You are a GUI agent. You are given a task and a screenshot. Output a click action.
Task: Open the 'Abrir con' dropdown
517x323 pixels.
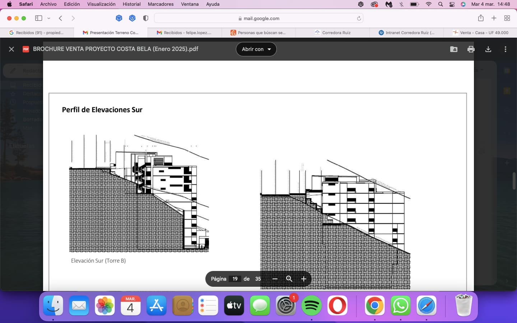pyautogui.click(x=256, y=49)
